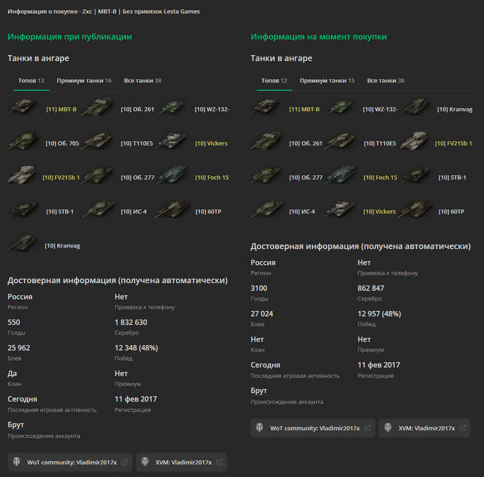Open Все танки 38 tab in publication panel
Viewport: 484px width, 477px height.
(143, 80)
